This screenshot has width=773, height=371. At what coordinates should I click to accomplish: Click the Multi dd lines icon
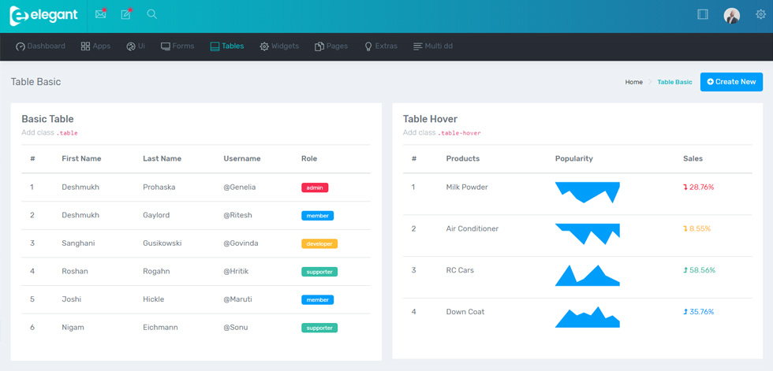click(x=417, y=46)
